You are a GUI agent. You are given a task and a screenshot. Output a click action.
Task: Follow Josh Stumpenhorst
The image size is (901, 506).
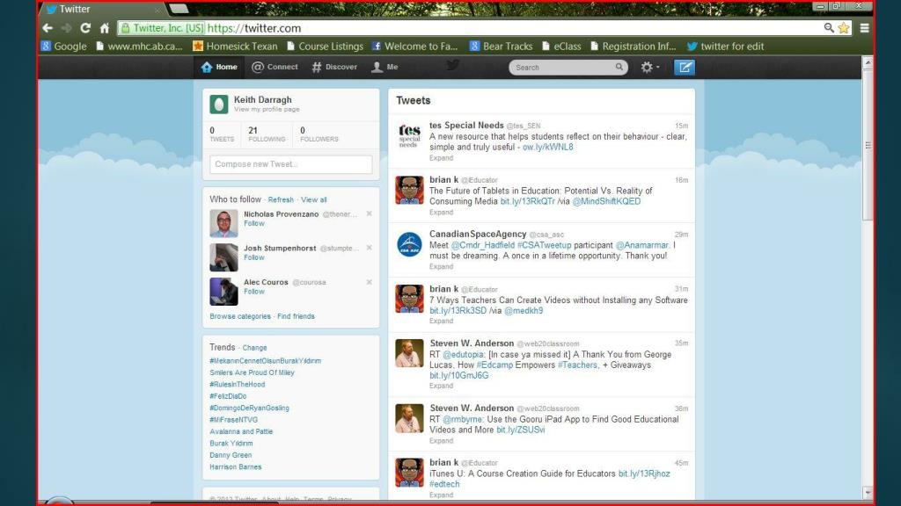(254, 257)
